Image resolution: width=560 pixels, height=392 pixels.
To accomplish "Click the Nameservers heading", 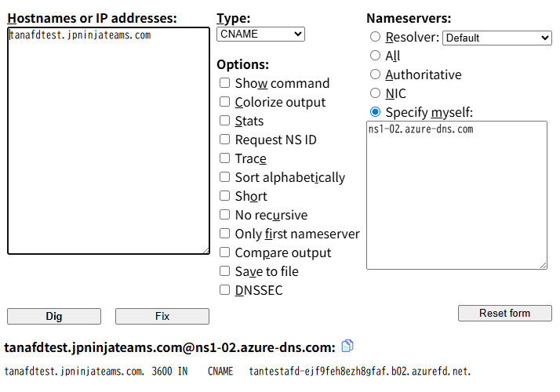I will click(409, 18).
